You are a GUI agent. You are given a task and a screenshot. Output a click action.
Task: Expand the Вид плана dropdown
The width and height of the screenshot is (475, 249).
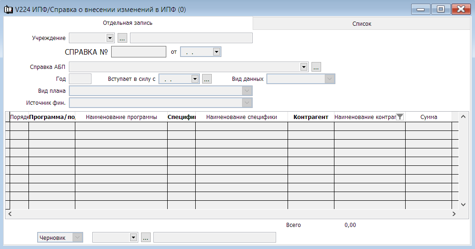pos(247,91)
